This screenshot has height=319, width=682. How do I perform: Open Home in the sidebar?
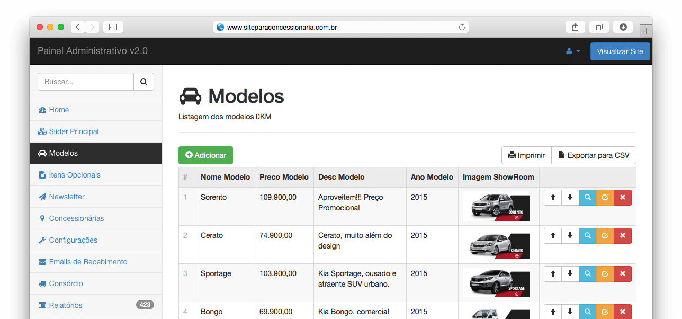(96, 110)
